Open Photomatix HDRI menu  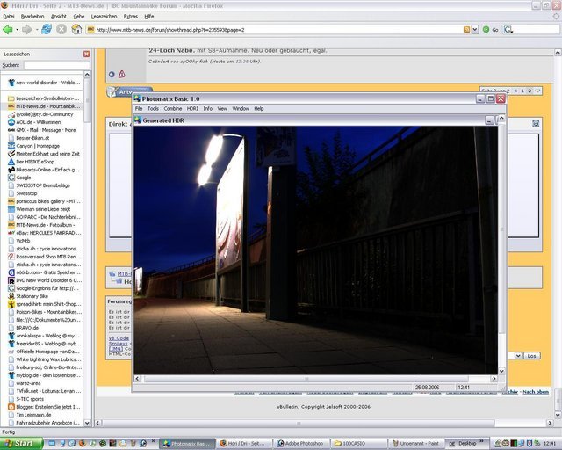[x=192, y=108]
